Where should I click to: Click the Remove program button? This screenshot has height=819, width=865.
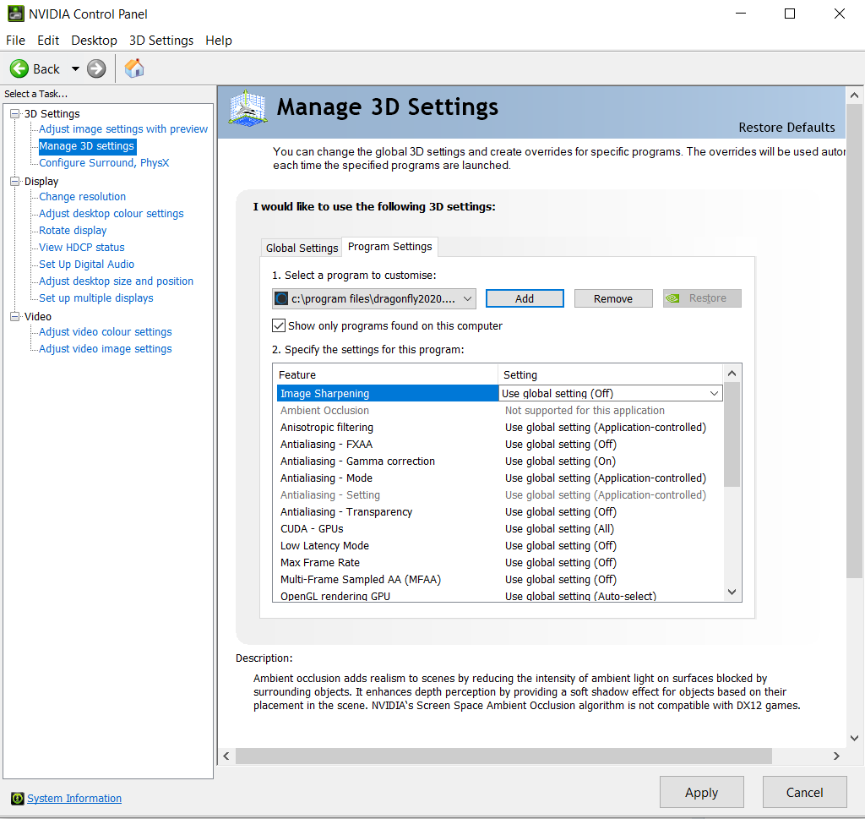[613, 298]
